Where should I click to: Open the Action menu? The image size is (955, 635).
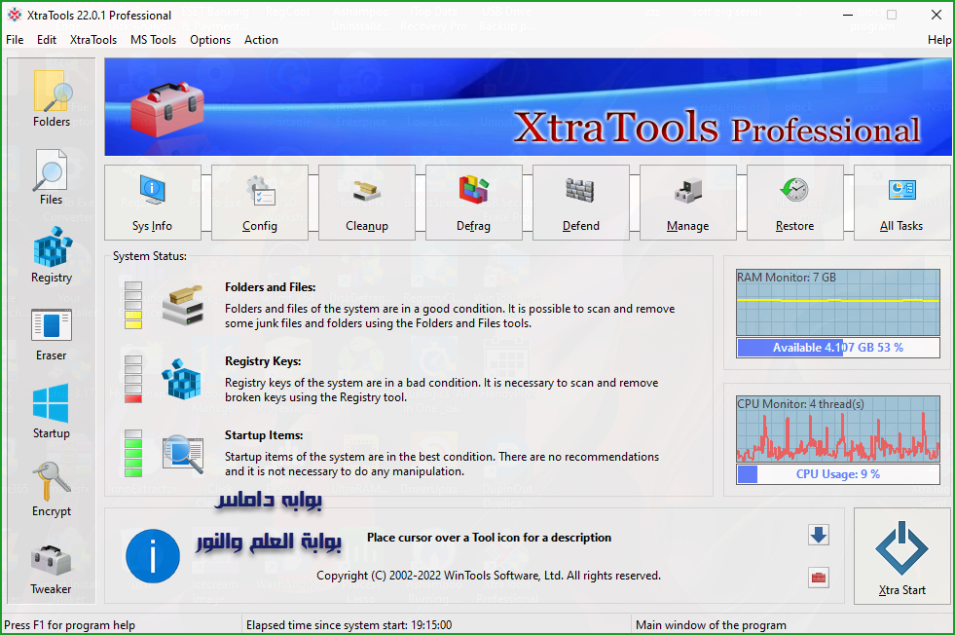coord(261,40)
